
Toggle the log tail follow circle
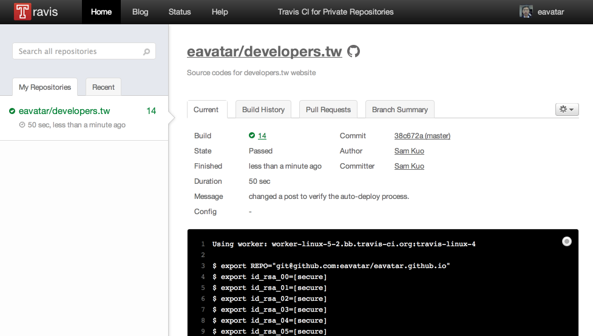(566, 241)
